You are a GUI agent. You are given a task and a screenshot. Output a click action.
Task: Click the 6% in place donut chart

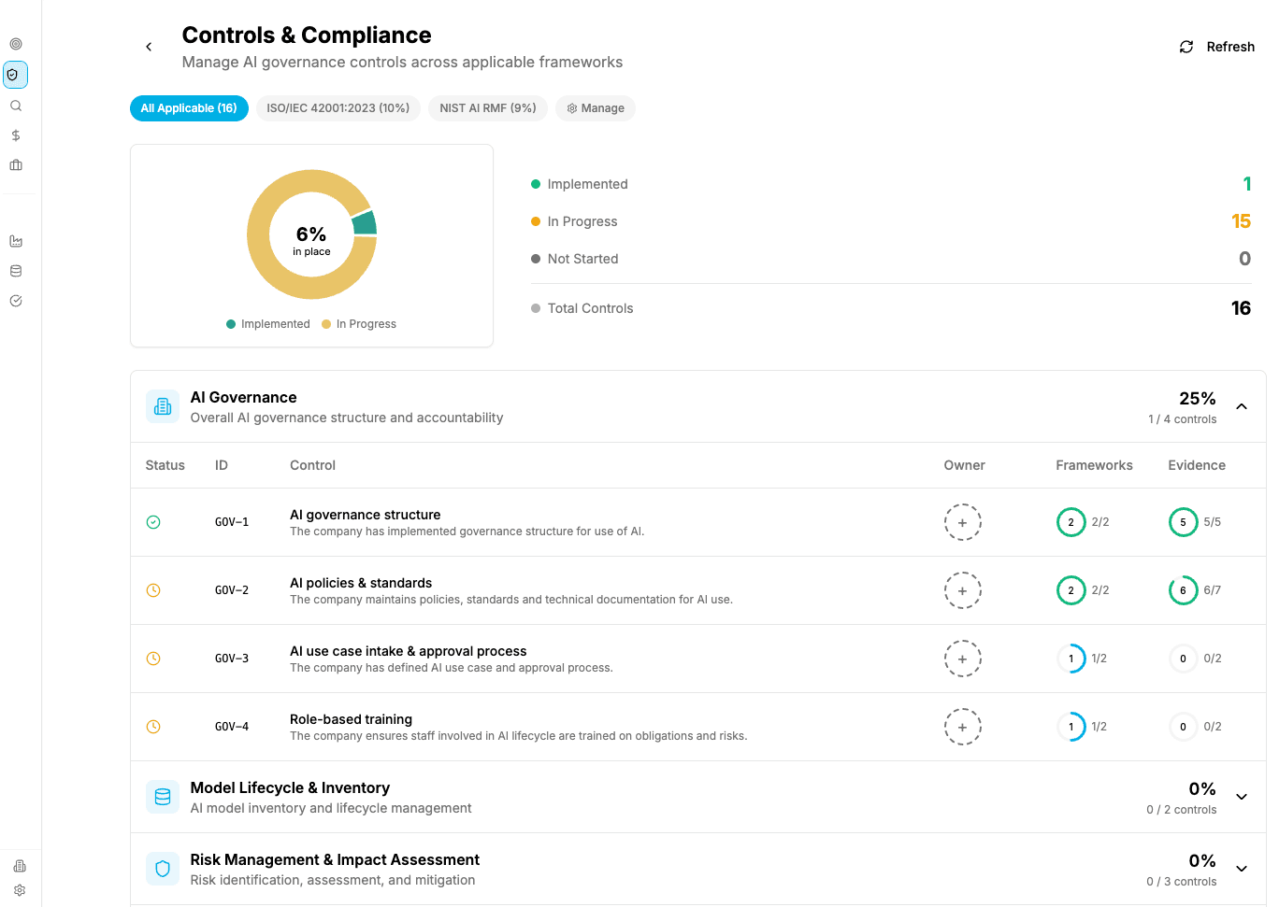(311, 234)
